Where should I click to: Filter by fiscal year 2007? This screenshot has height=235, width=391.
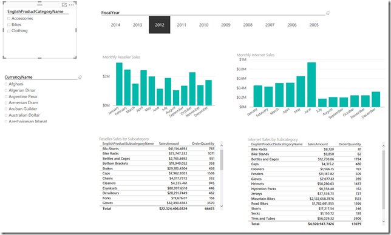270,25
